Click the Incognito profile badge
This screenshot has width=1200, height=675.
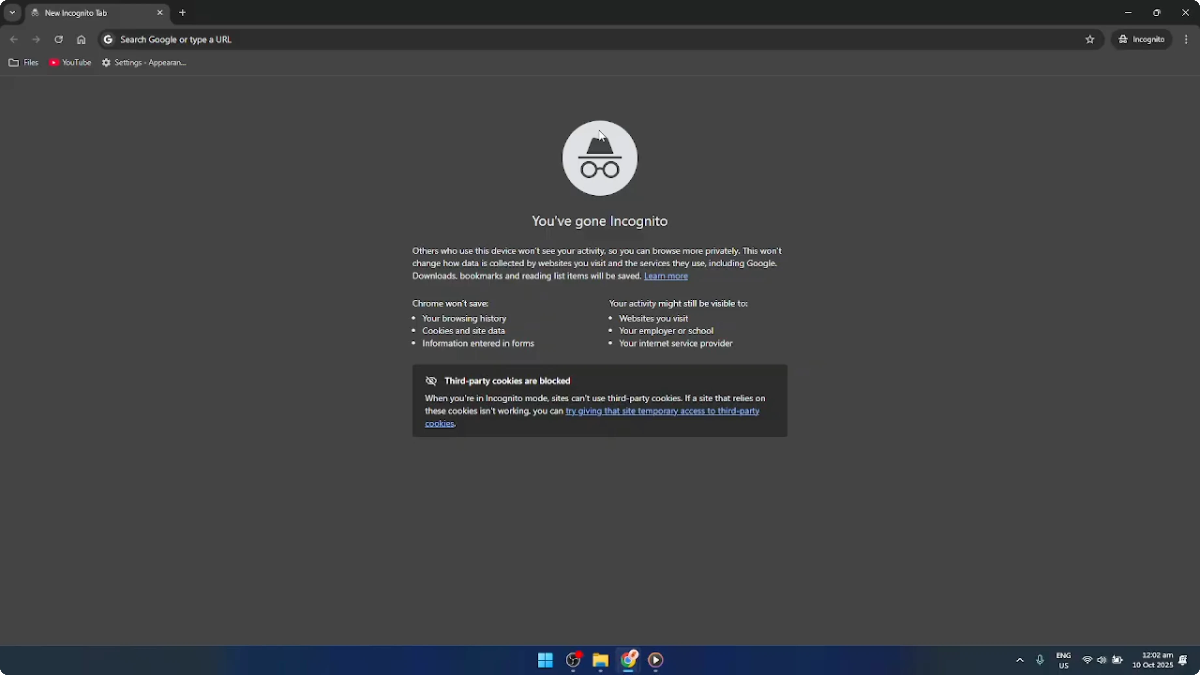click(x=1142, y=39)
